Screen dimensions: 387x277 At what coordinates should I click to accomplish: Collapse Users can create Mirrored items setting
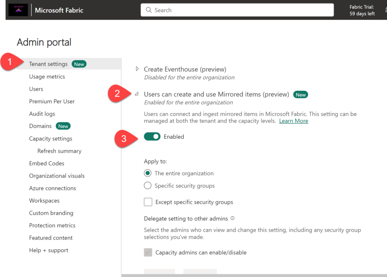pos(137,94)
